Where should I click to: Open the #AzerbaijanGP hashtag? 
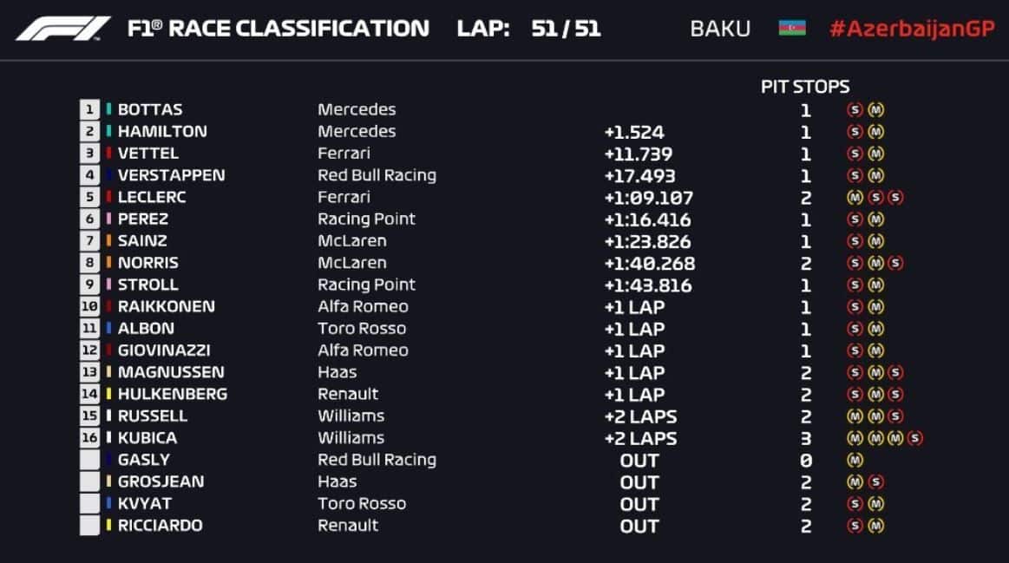tap(912, 29)
